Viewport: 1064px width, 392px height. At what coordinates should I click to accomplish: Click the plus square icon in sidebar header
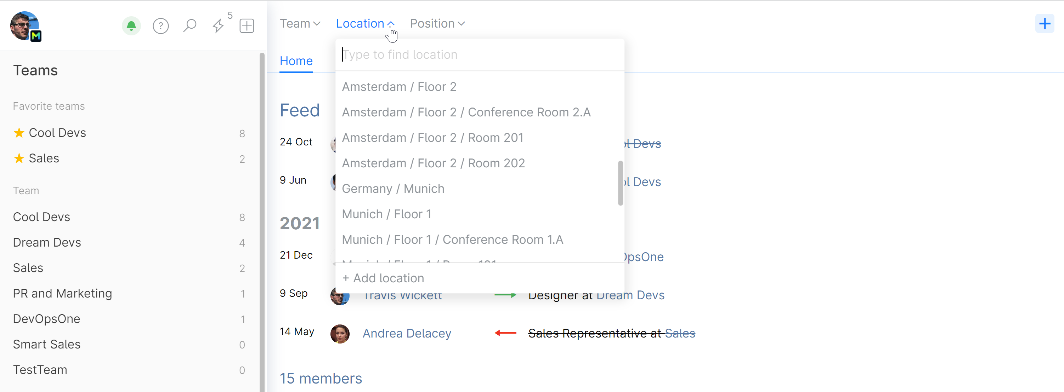pos(247,26)
